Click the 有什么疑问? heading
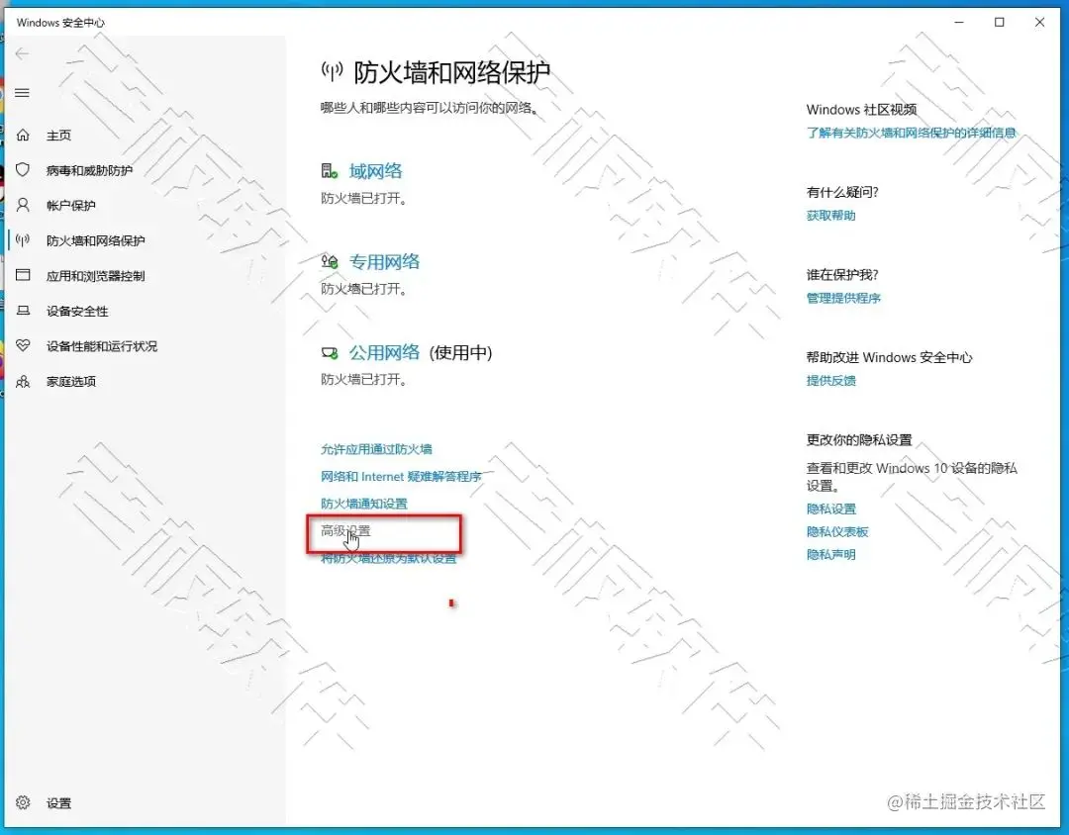The height and width of the screenshot is (835, 1069). [842, 192]
